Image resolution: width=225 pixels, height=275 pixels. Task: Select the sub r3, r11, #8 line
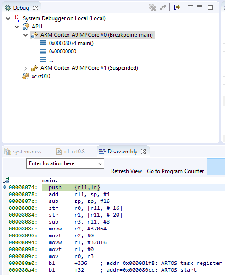click(x=79, y=222)
